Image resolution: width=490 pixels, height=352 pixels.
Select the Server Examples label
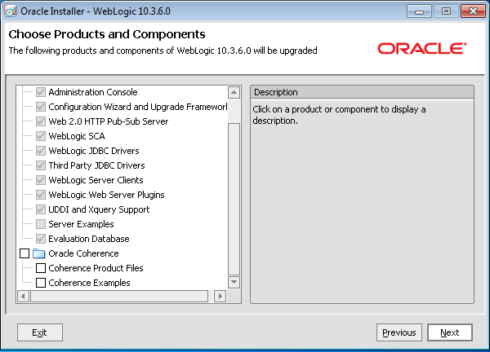[x=81, y=224]
